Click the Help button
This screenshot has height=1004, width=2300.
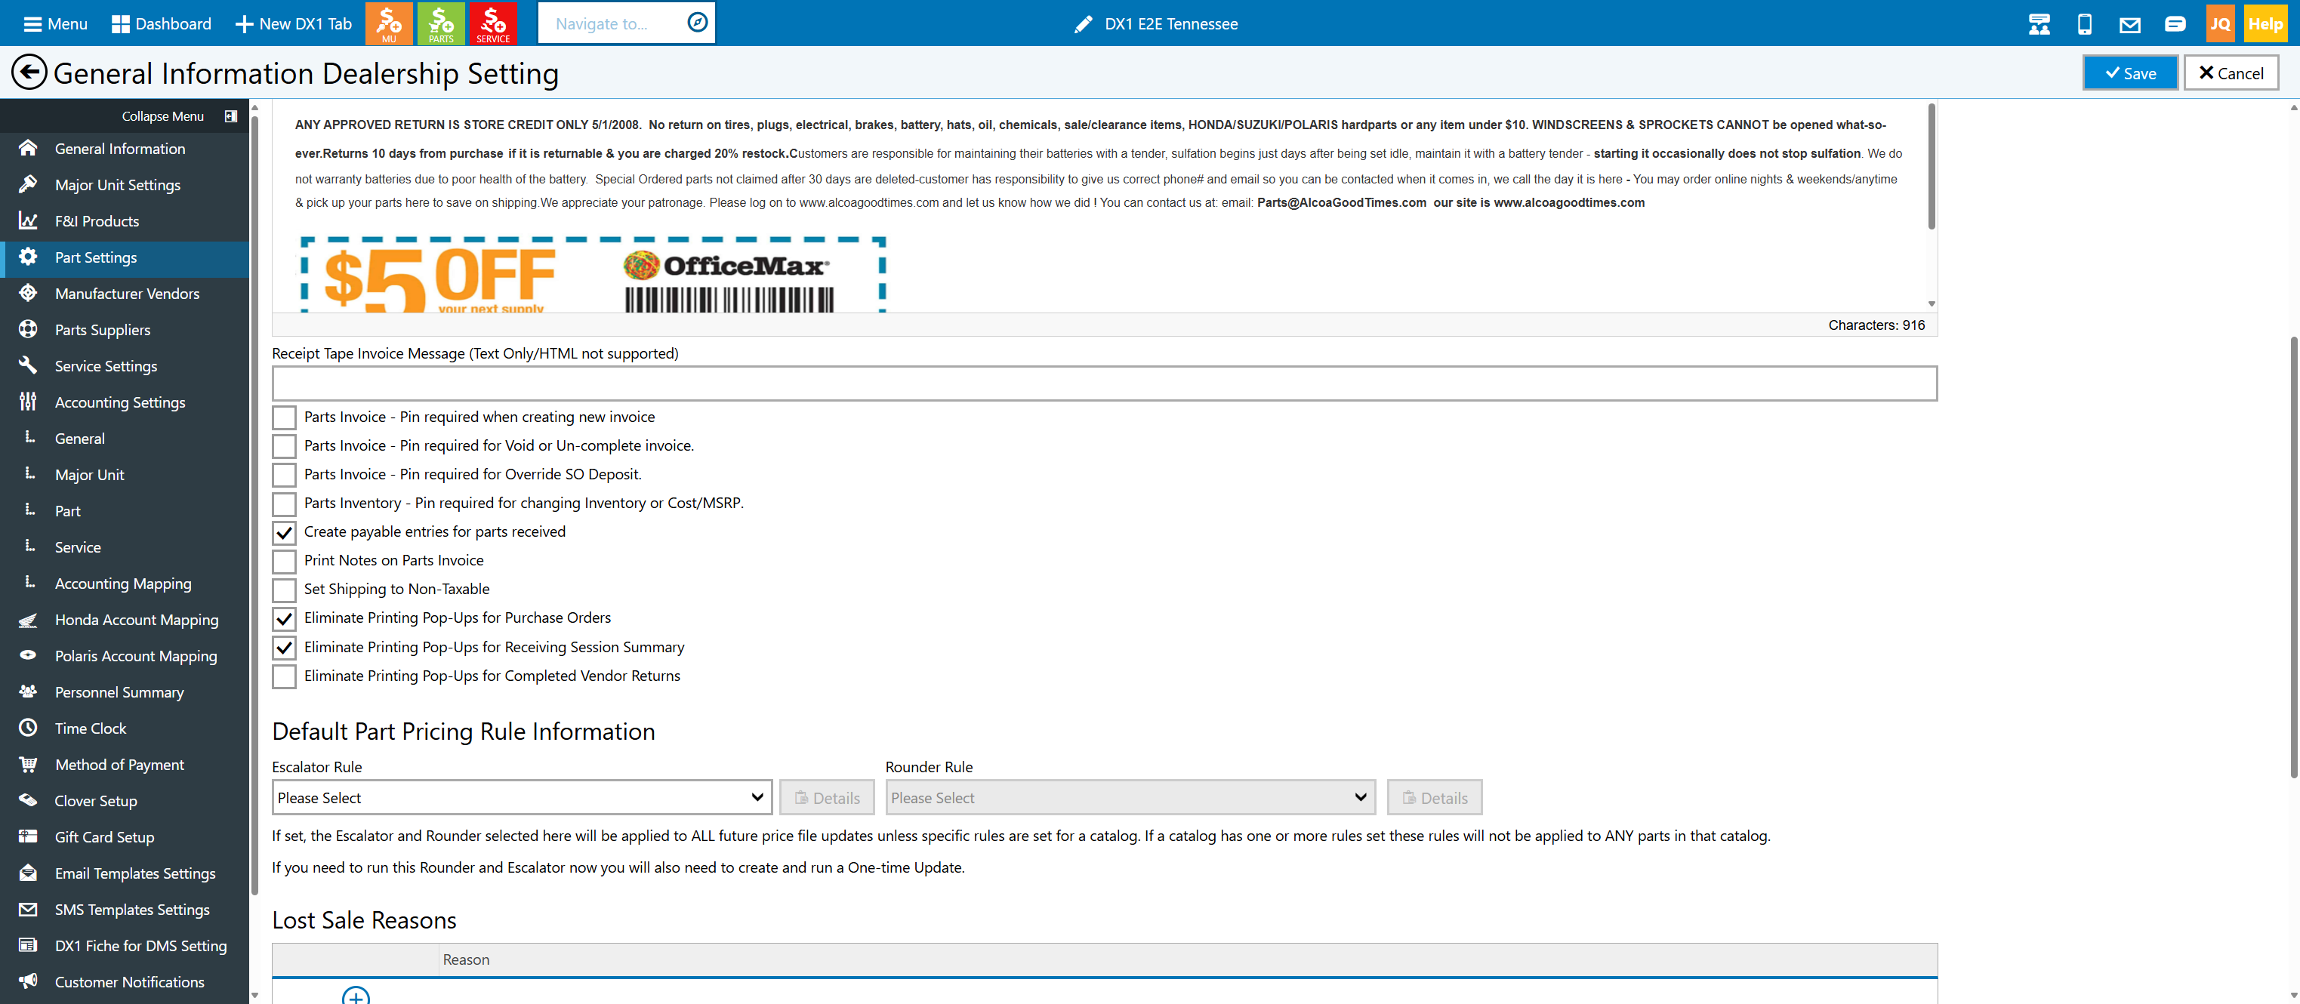coord(2265,24)
